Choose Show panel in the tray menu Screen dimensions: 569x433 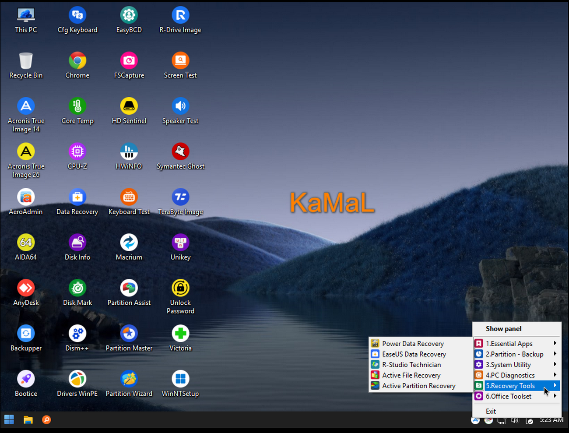(x=516, y=329)
